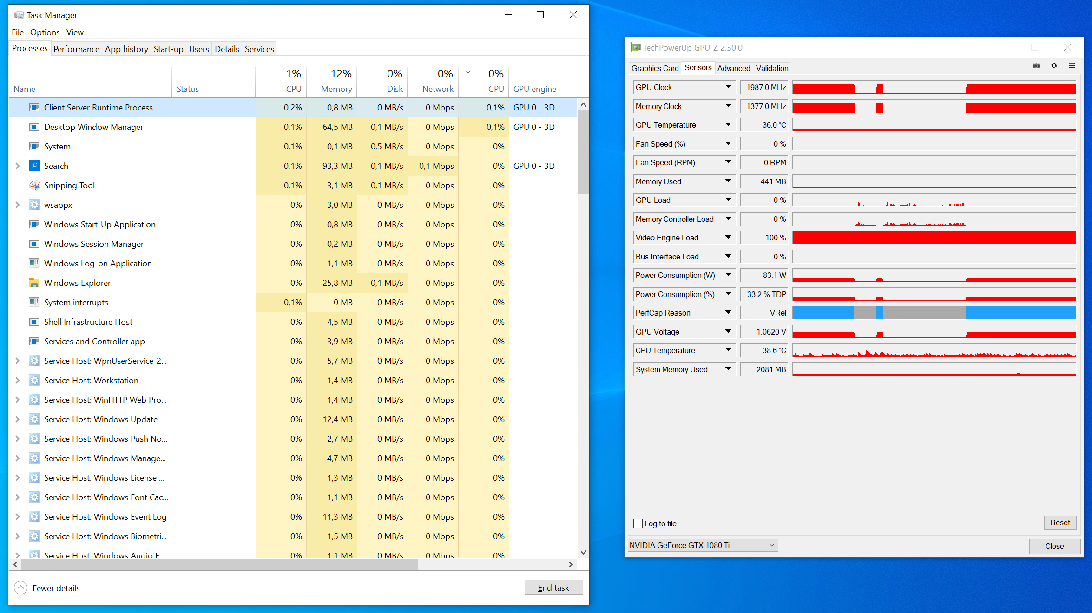Click the Windows Explorer folder icon

(x=34, y=283)
